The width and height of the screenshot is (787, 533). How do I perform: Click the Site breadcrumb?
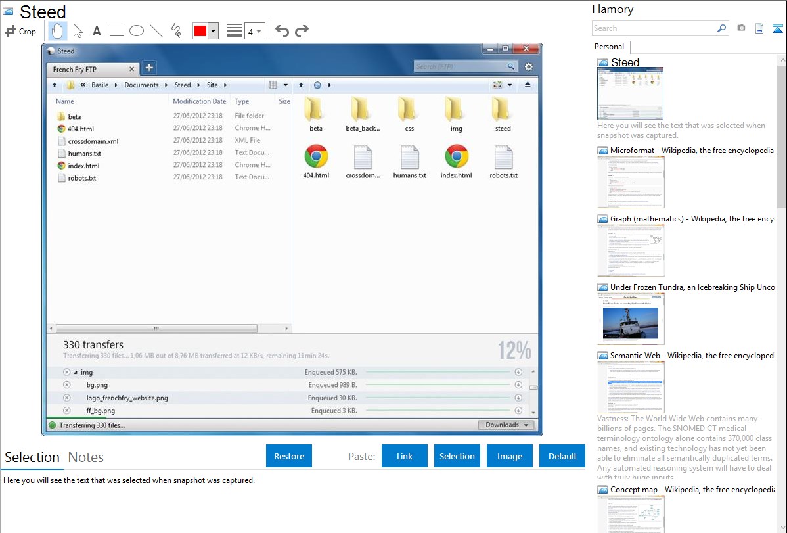coord(212,85)
